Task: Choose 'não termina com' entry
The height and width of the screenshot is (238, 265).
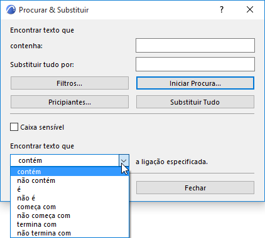Action: pos(70,233)
